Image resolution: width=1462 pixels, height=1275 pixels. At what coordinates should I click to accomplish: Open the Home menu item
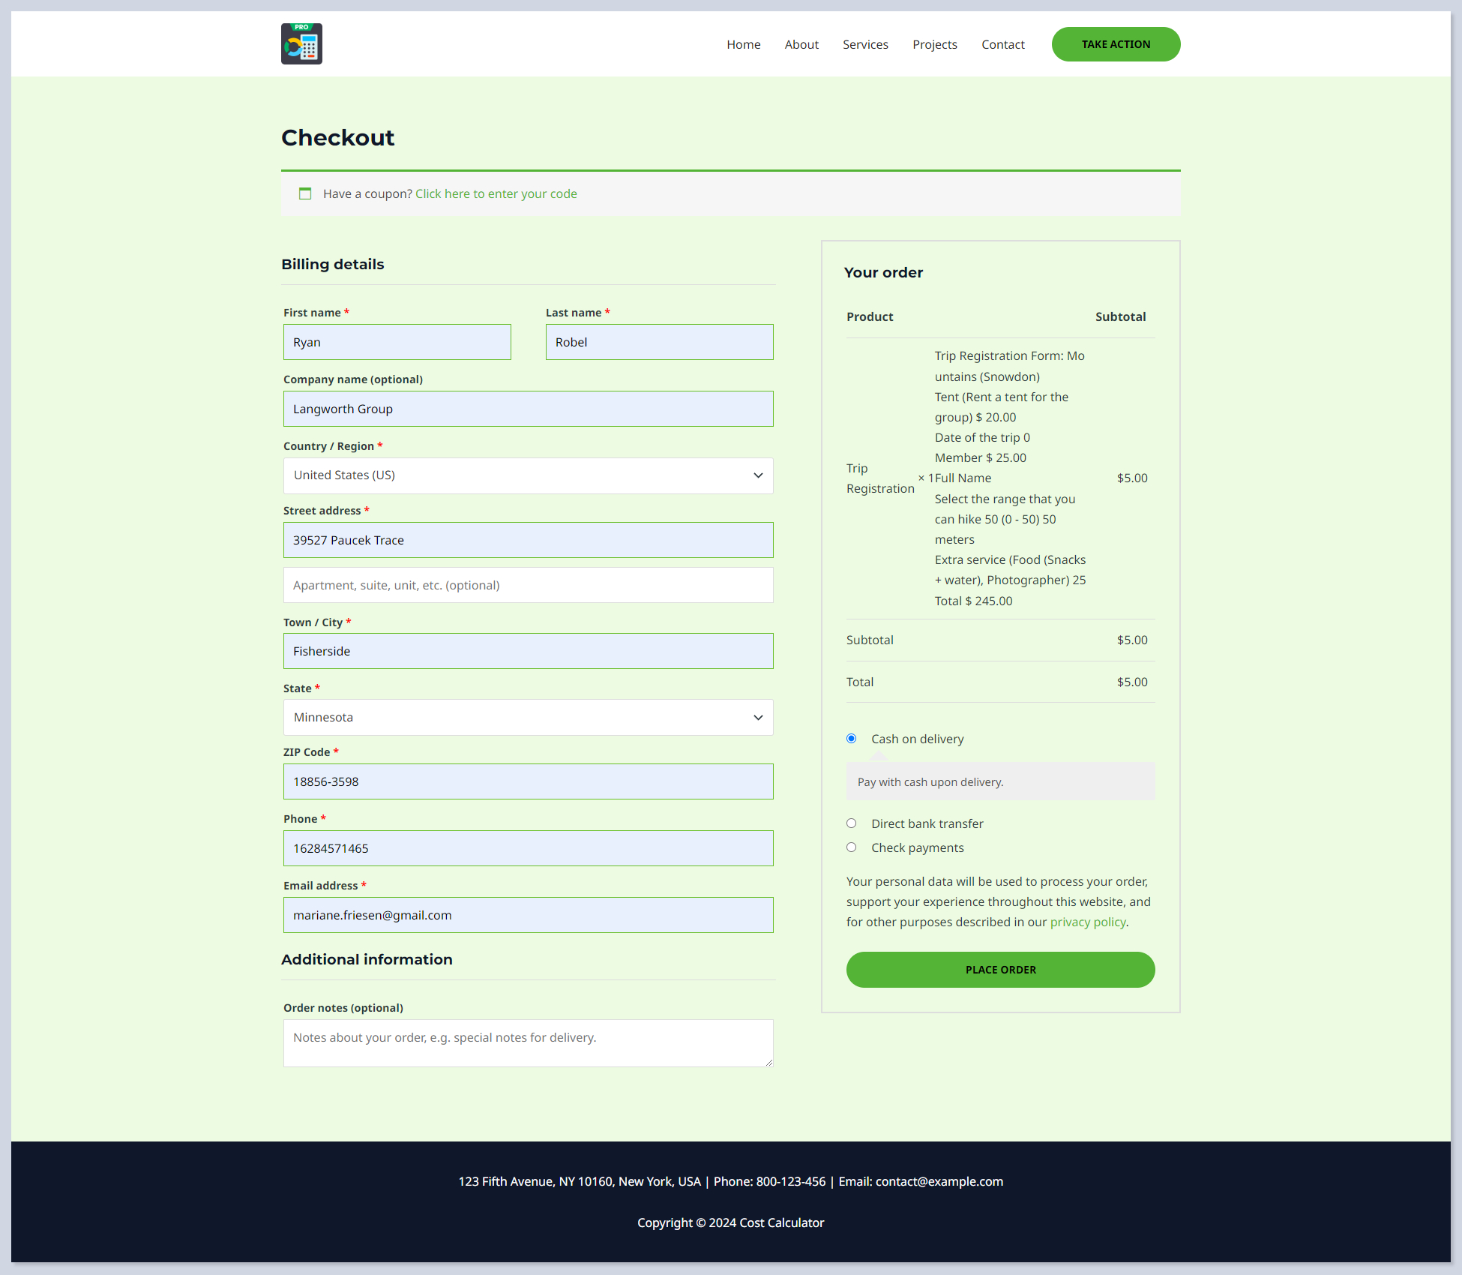(x=743, y=44)
